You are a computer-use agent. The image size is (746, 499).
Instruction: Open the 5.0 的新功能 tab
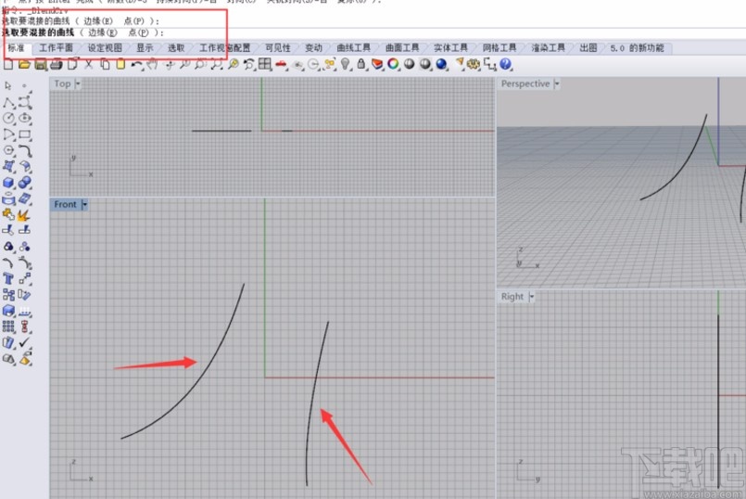637,48
